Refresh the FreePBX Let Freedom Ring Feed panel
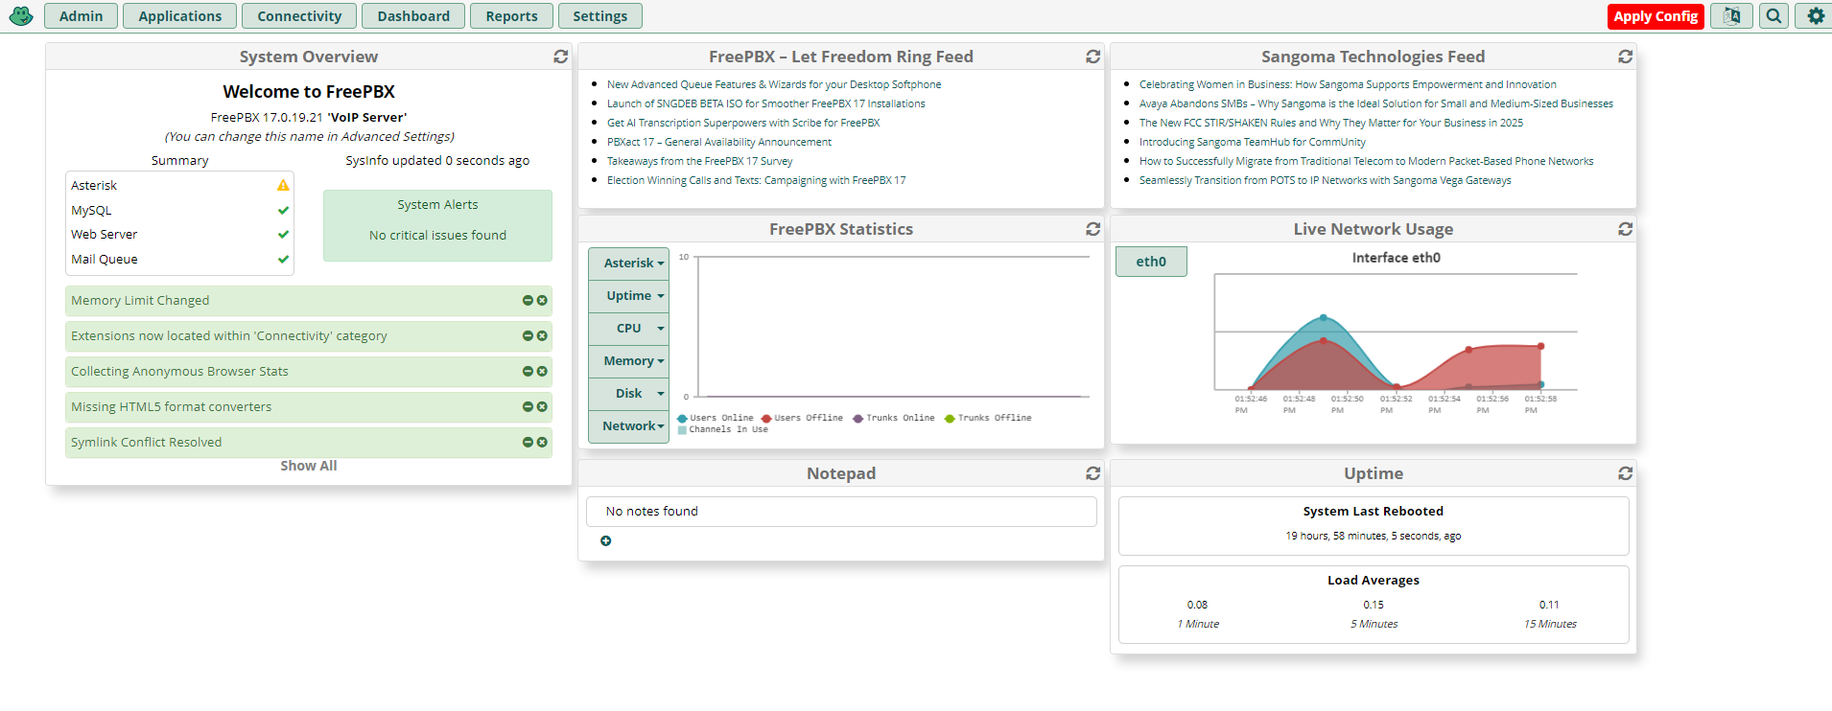 coord(1092,57)
